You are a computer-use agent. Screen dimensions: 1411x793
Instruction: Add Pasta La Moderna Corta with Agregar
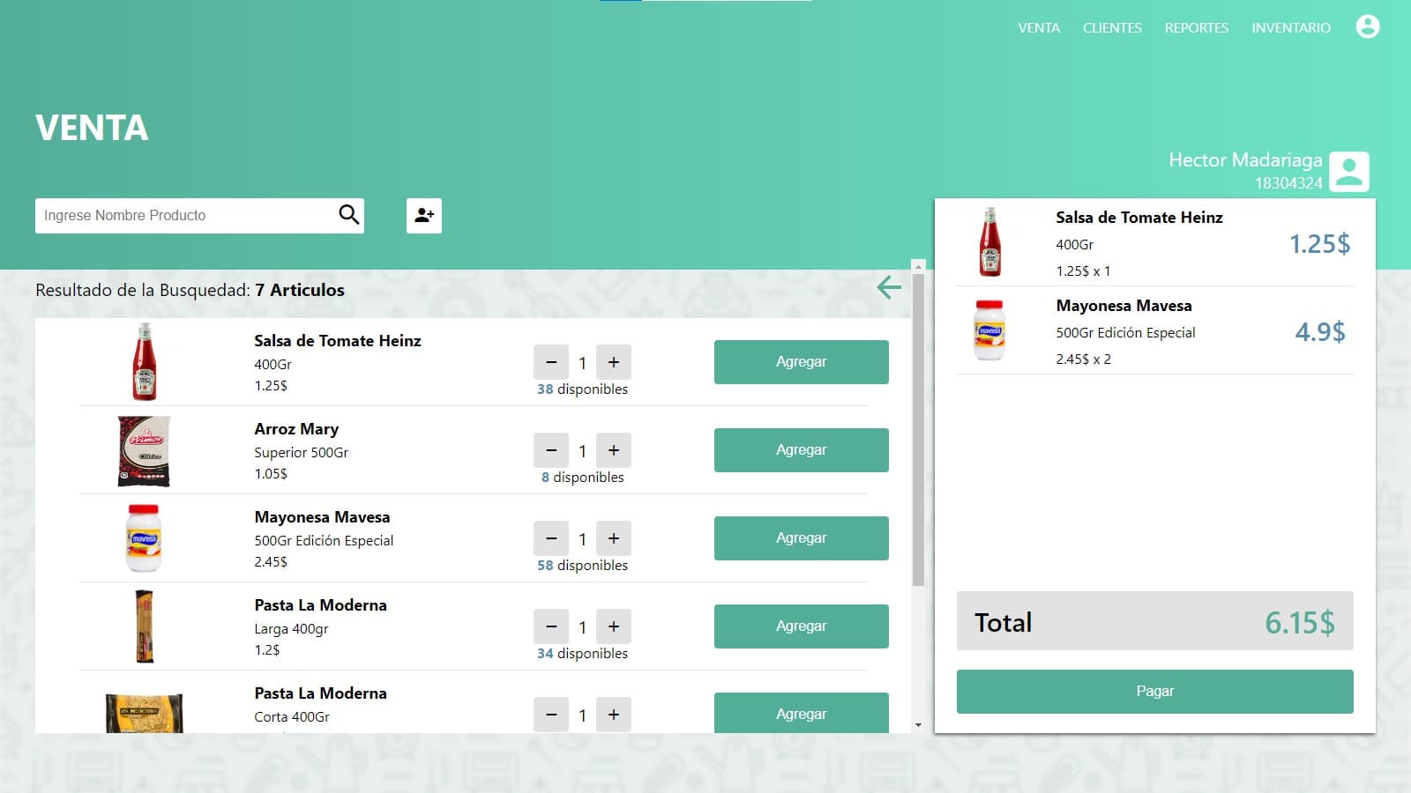tap(802, 713)
